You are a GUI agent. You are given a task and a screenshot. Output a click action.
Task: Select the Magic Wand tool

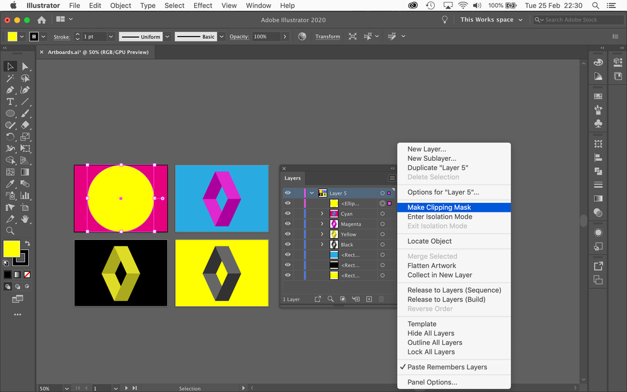pos(10,79)
